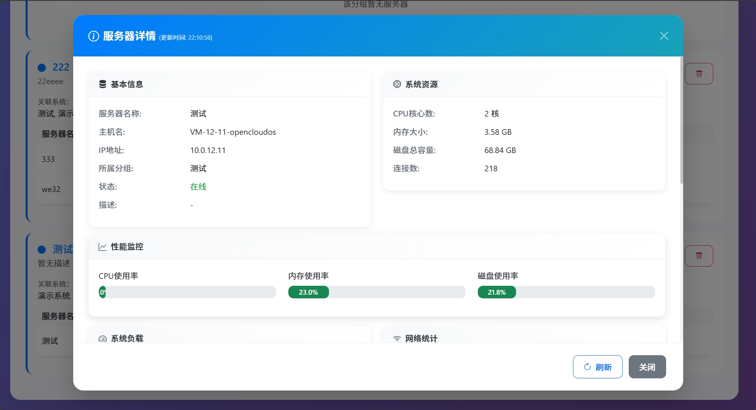Click the 系统负载 section heading

click(127, 339)
